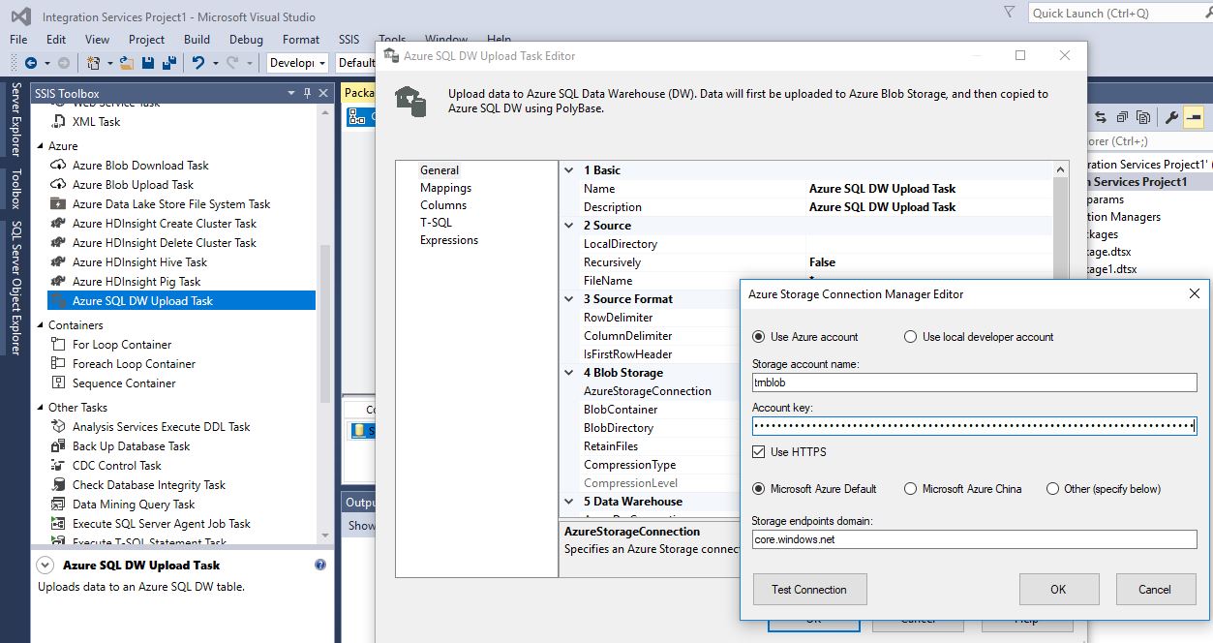Collapse the 5 Data Warehouse category
Viewport: 1213px width, 643px height.
point(569,502)
